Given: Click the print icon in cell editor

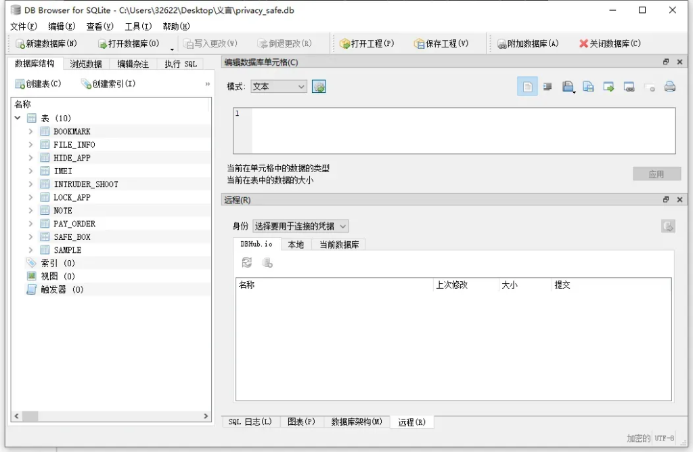Looking at the screenshot, I should pyautogui.click(x=669, y=87).
